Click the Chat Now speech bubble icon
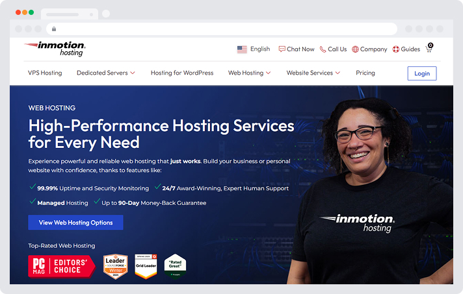The width and height of the screenshot is (463, 294). [x=282, y=49]
